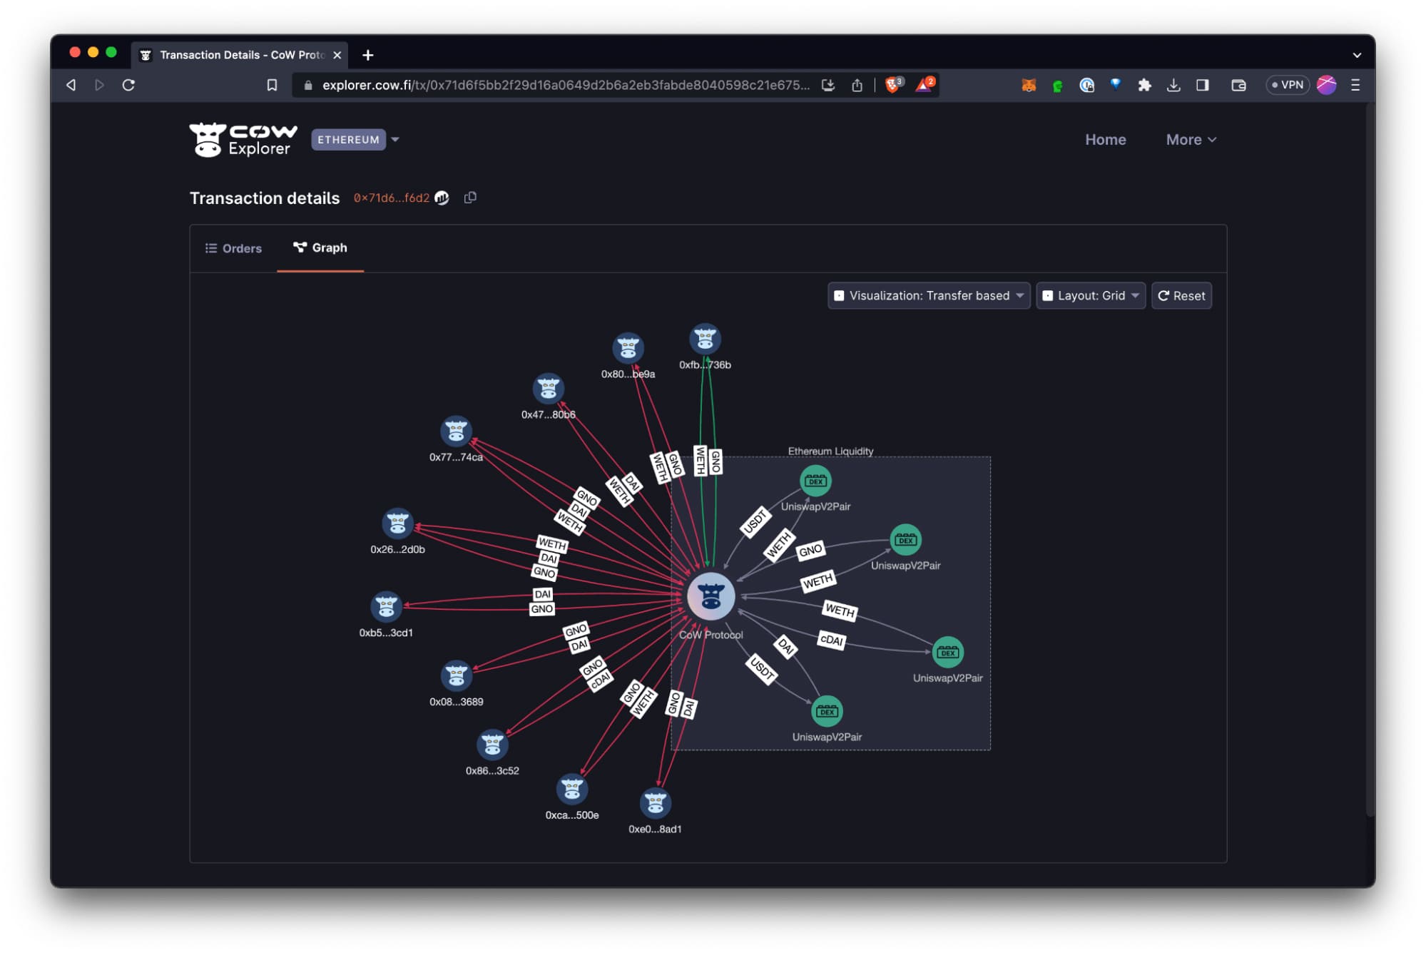Screen dimensions: 1426x955
Task: Go to the Home link
Action: (1105, 140)
